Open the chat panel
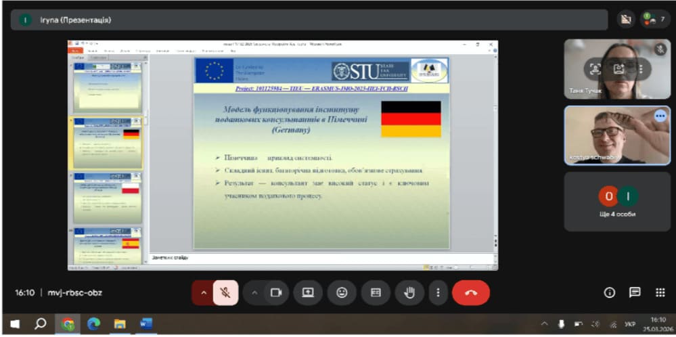The width and height of the screenshot is (676, 337). [x=635, y=292]
